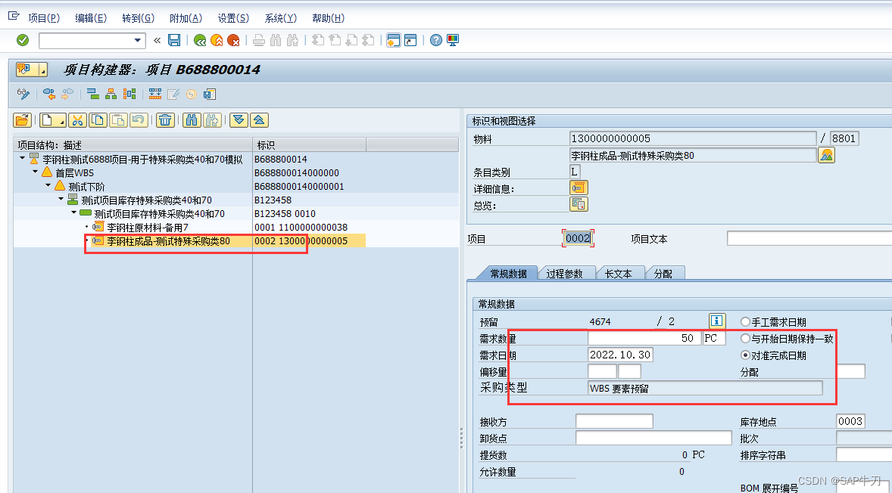Click the Cut scissors icon
Image resolution: width=892 pixels, height=493 pixels.
pos(78,120)
